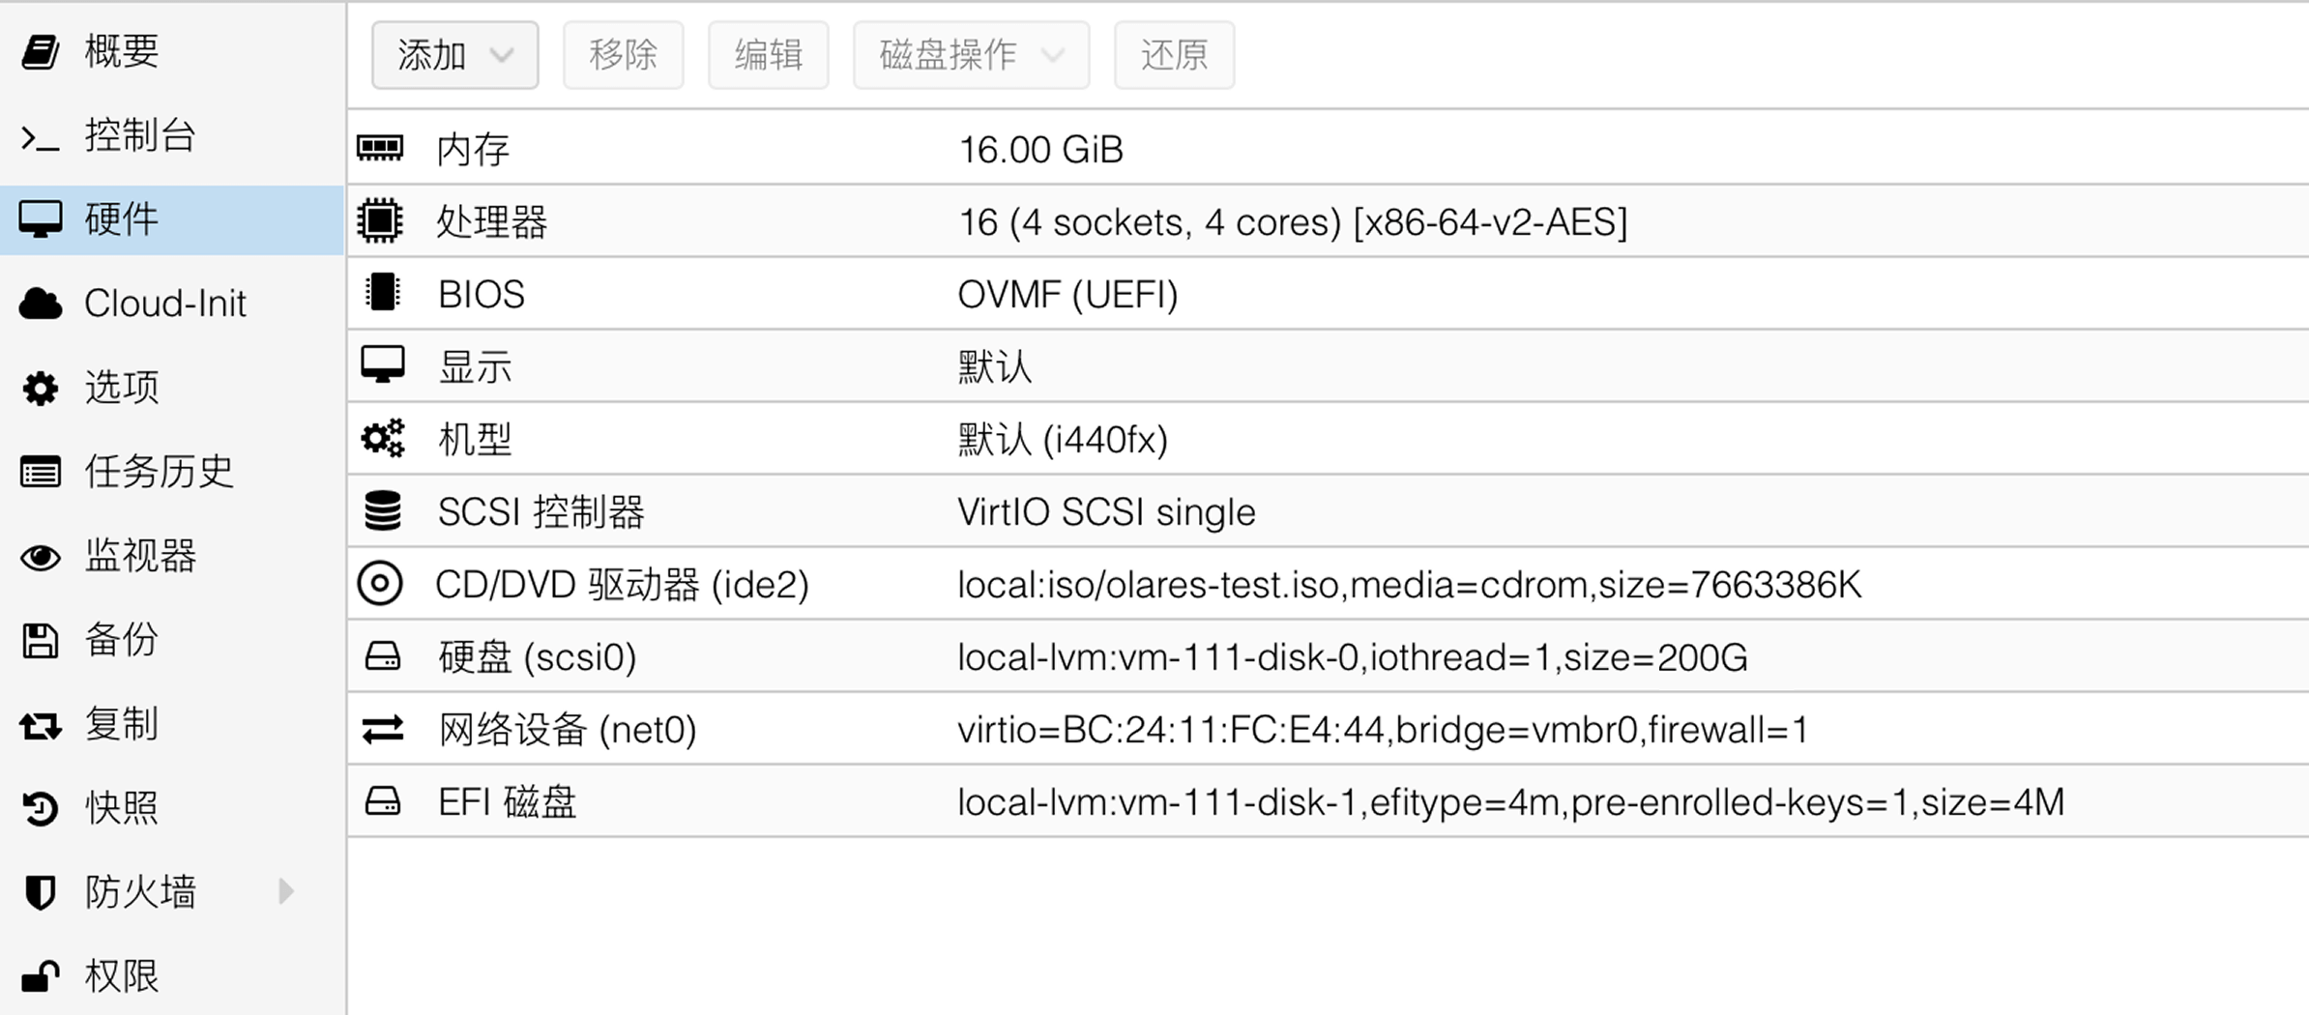Click the network device (net0) arrows icon
The width and height of the screenshot is (2309, 1015).
[x=382, y=730]
